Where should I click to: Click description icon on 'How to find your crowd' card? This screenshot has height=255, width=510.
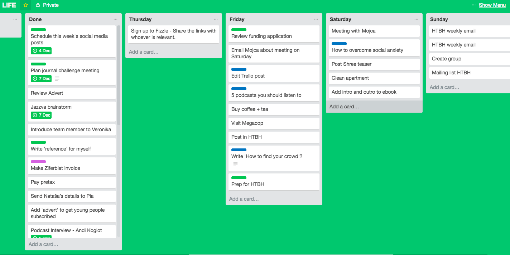[235, 165]
